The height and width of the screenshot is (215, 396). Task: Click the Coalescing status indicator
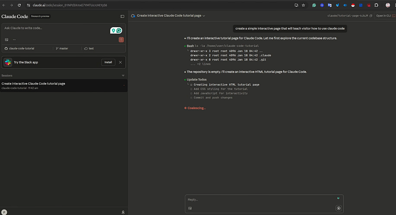pos(195,108)
